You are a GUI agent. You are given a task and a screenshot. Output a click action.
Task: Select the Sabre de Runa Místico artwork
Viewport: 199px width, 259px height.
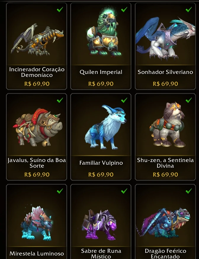click(x=100, y=225)
